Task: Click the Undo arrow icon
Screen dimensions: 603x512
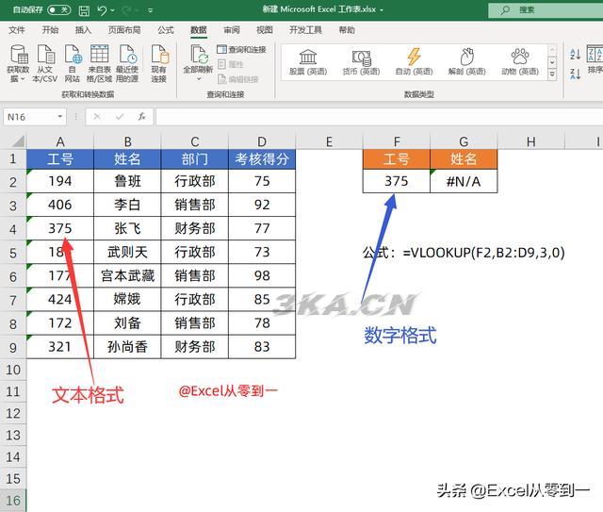Action: tap(102, 10)
